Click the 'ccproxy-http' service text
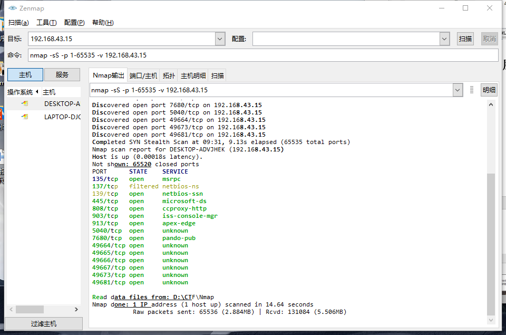Viewport: 506px width, 335px height. point(184,209)
